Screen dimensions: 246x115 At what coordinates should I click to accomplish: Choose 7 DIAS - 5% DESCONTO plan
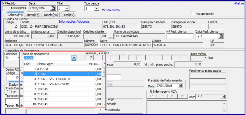[62, 79]
